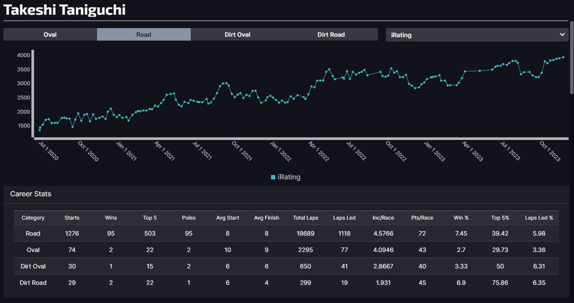Click the teal iRating legend color square
Viewport: 574px width, 303px height.
click(273, 177)
